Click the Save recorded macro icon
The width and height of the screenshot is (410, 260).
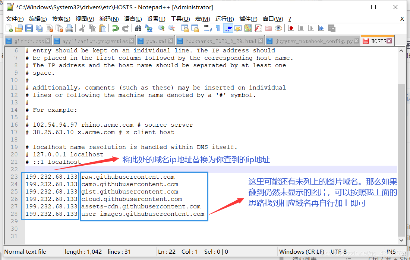(332, 28)
